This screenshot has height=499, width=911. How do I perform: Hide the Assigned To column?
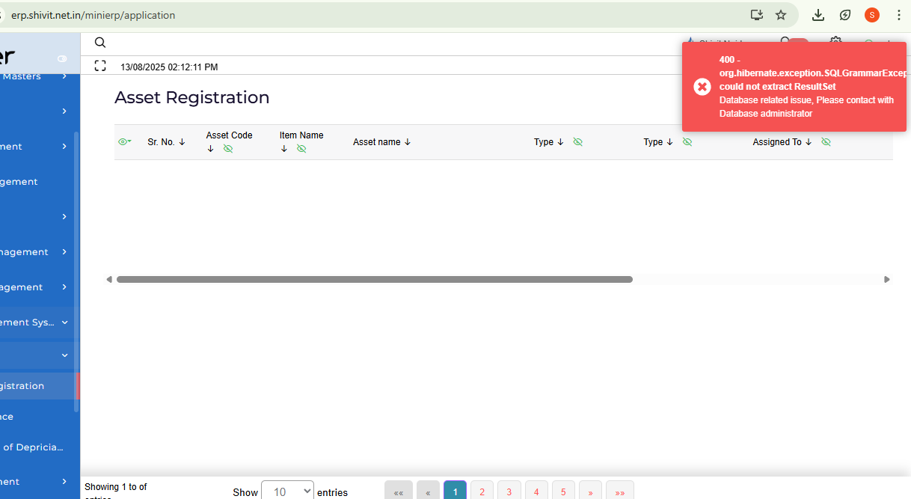click(x=826, y=142)
